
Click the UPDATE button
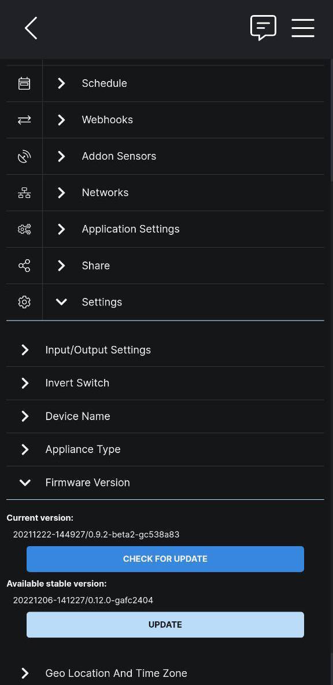click(x=165, y=625)
